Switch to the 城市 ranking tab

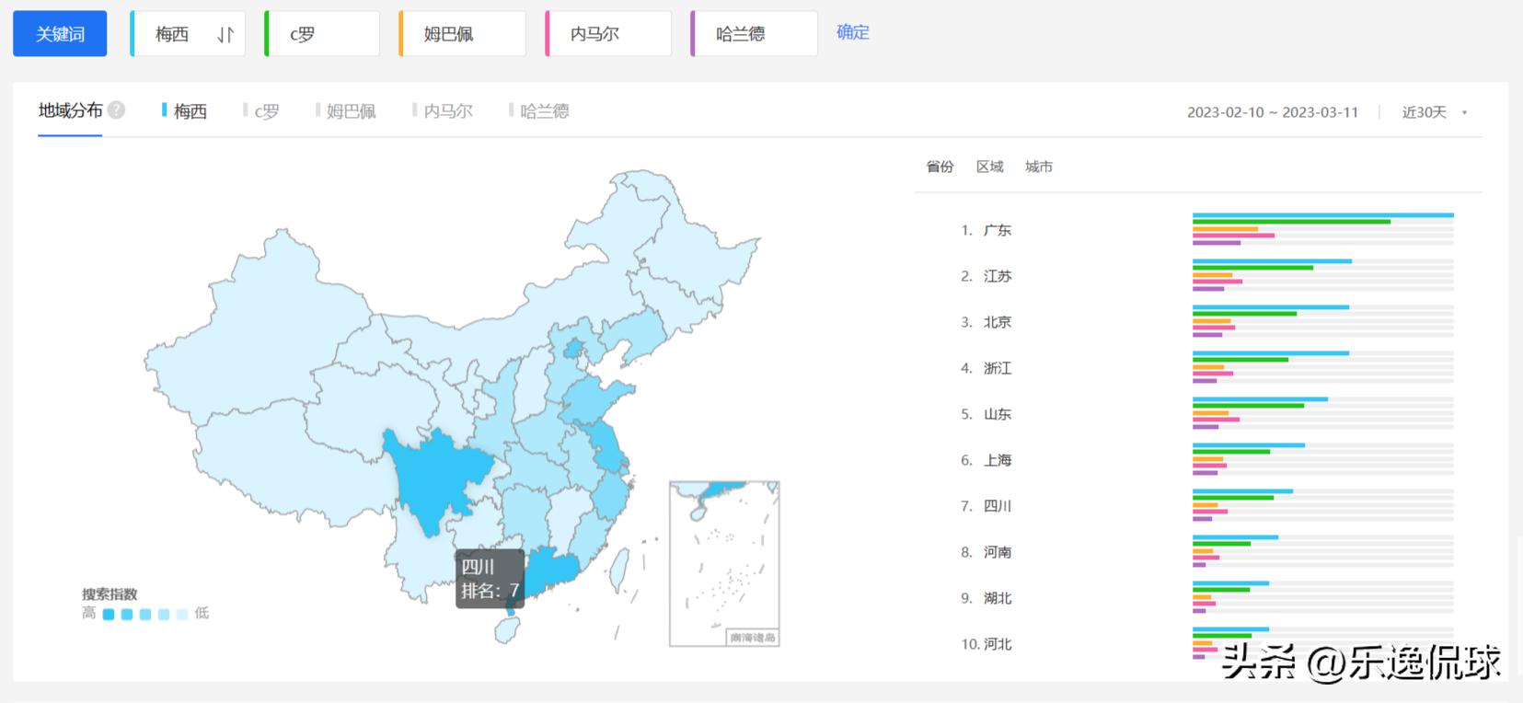pyautogui.click(x=1039, y=167)
